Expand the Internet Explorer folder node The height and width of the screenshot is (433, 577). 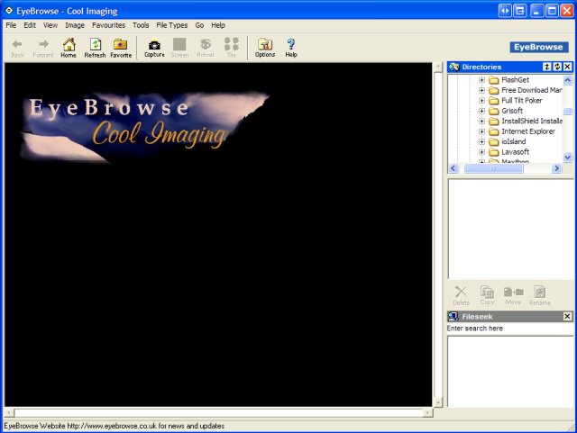click(482, 131)
